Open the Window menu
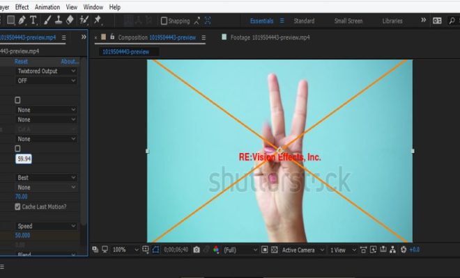 [x=93, y=7]
